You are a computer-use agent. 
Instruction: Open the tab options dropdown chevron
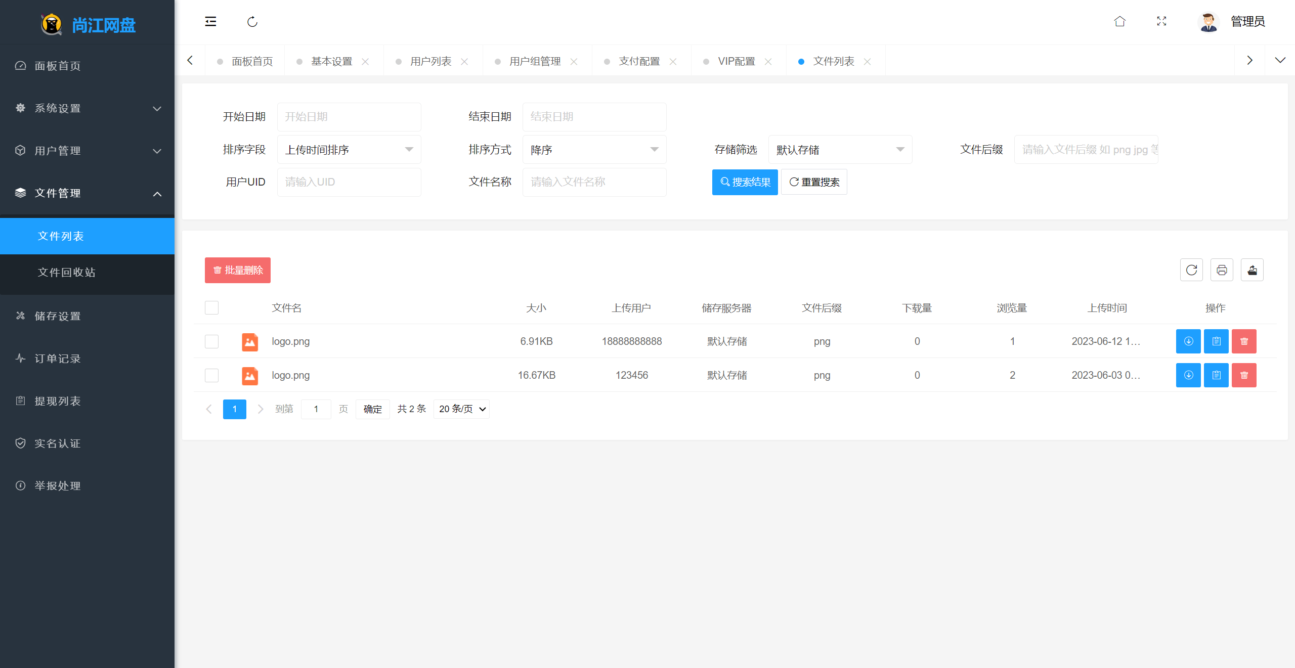(x=1280, y=60)
